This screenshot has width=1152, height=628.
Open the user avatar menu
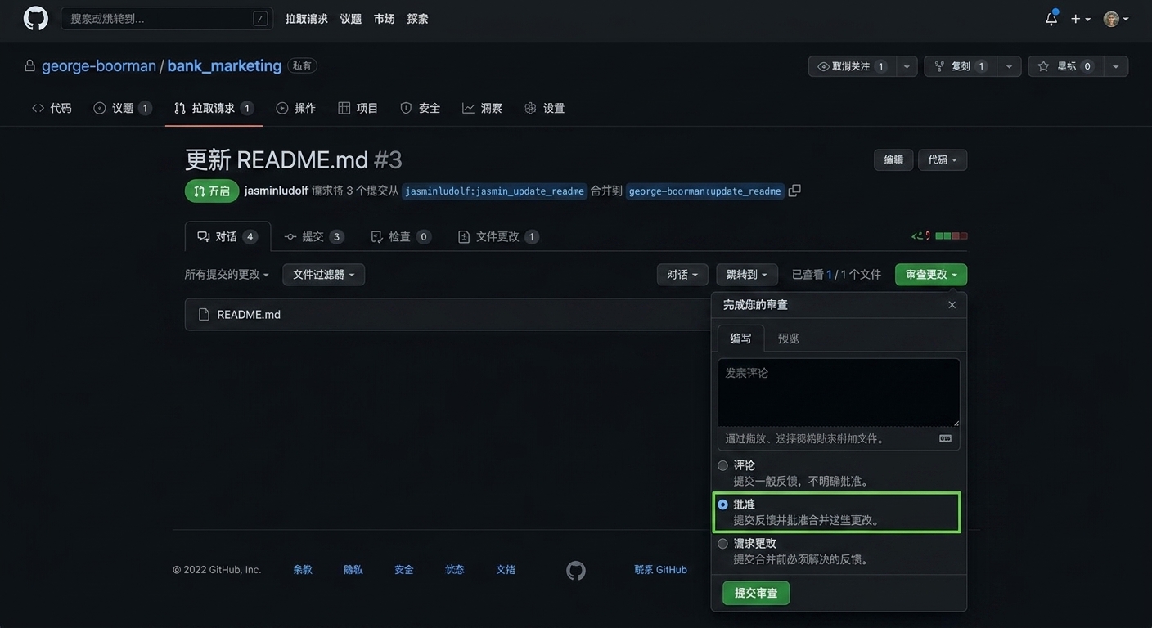(1116, 19)
